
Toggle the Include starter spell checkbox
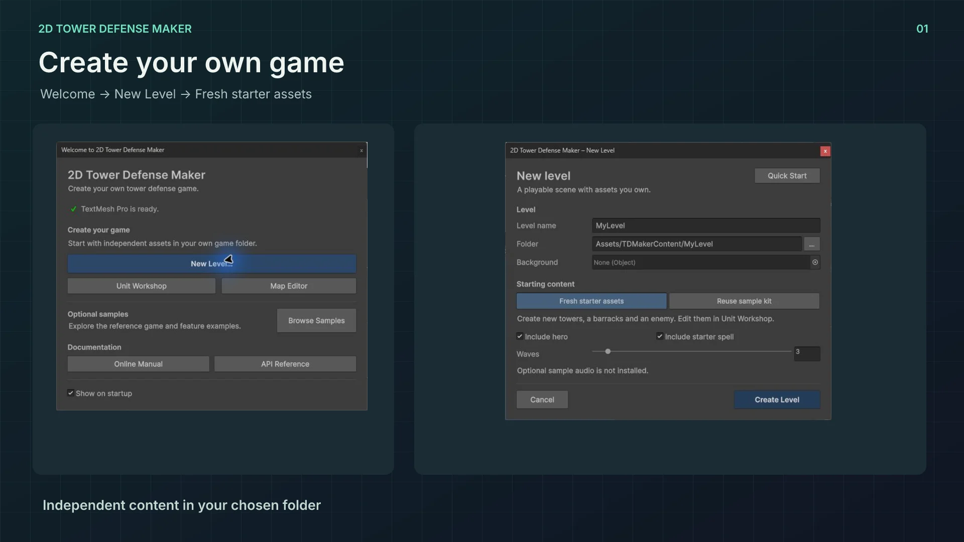pos(660,336)
